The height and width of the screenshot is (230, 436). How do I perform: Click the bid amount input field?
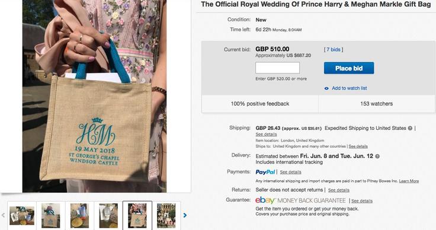pos(277,68)
